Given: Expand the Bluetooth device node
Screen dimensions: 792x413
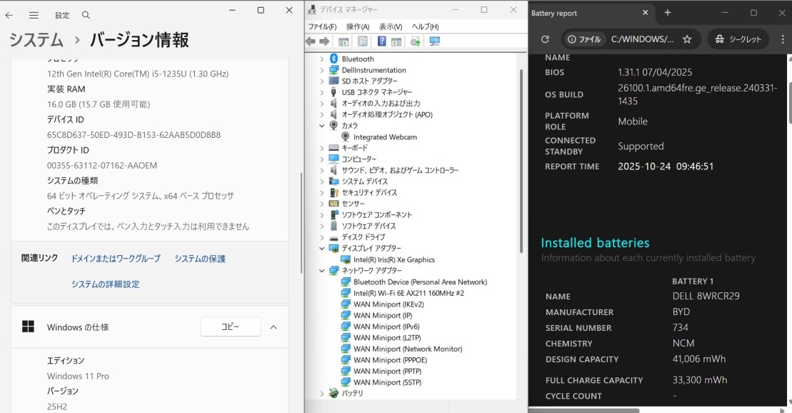Looking at the screenshot, I should [321, 58].
